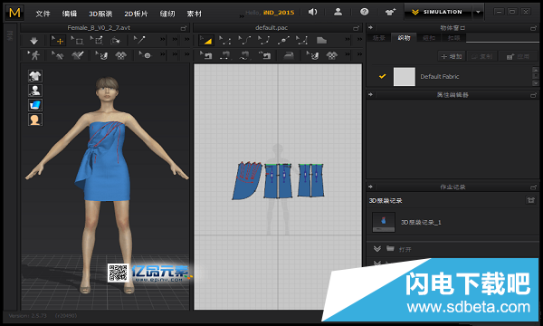The width and height of the screenshot is (543, 326).
Task: Click fabric list scrollbar up arrow
Action: pos(536,70)
